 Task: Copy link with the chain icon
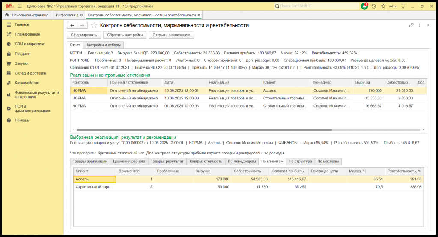[x=411, y=25]
